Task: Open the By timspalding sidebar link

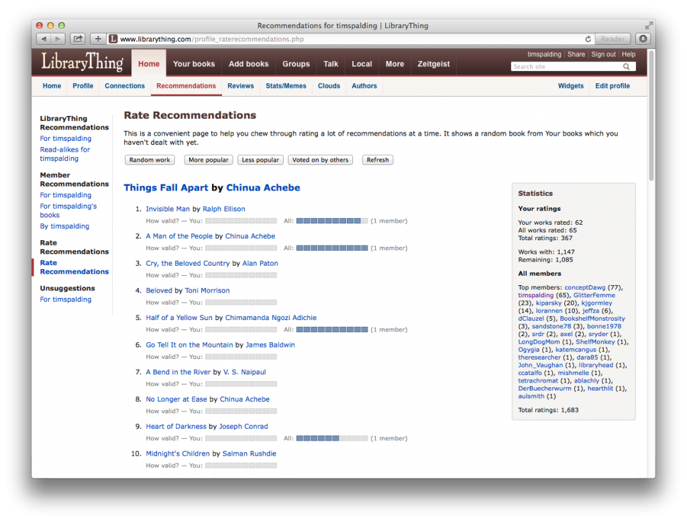Action: (x=64, y=226)
